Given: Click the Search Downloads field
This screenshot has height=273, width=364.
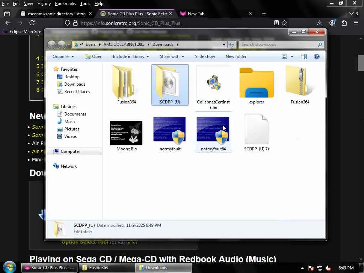Looking at the screenshot, I should [282, 44].
